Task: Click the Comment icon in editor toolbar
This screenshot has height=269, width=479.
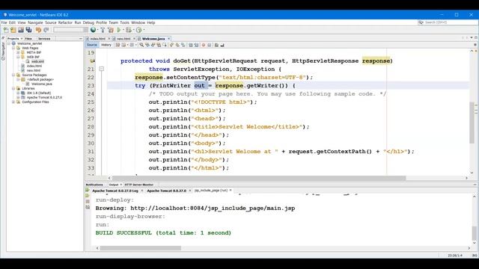Action: 216,45
